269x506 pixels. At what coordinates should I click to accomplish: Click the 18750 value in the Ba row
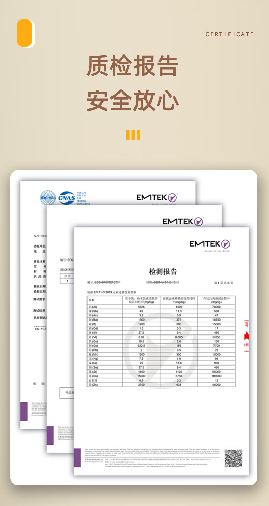click(x=217, y=320)
